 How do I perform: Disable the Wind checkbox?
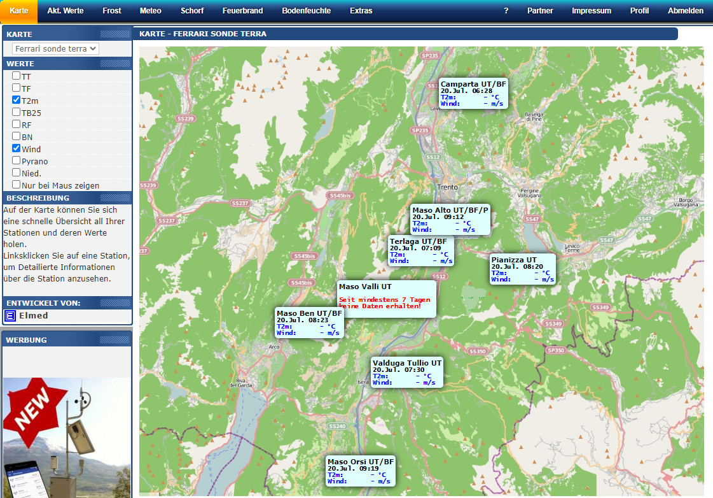pos(17,148)
